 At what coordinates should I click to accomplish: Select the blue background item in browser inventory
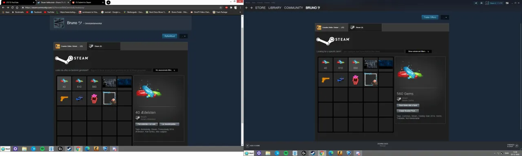tap(124, 83)
